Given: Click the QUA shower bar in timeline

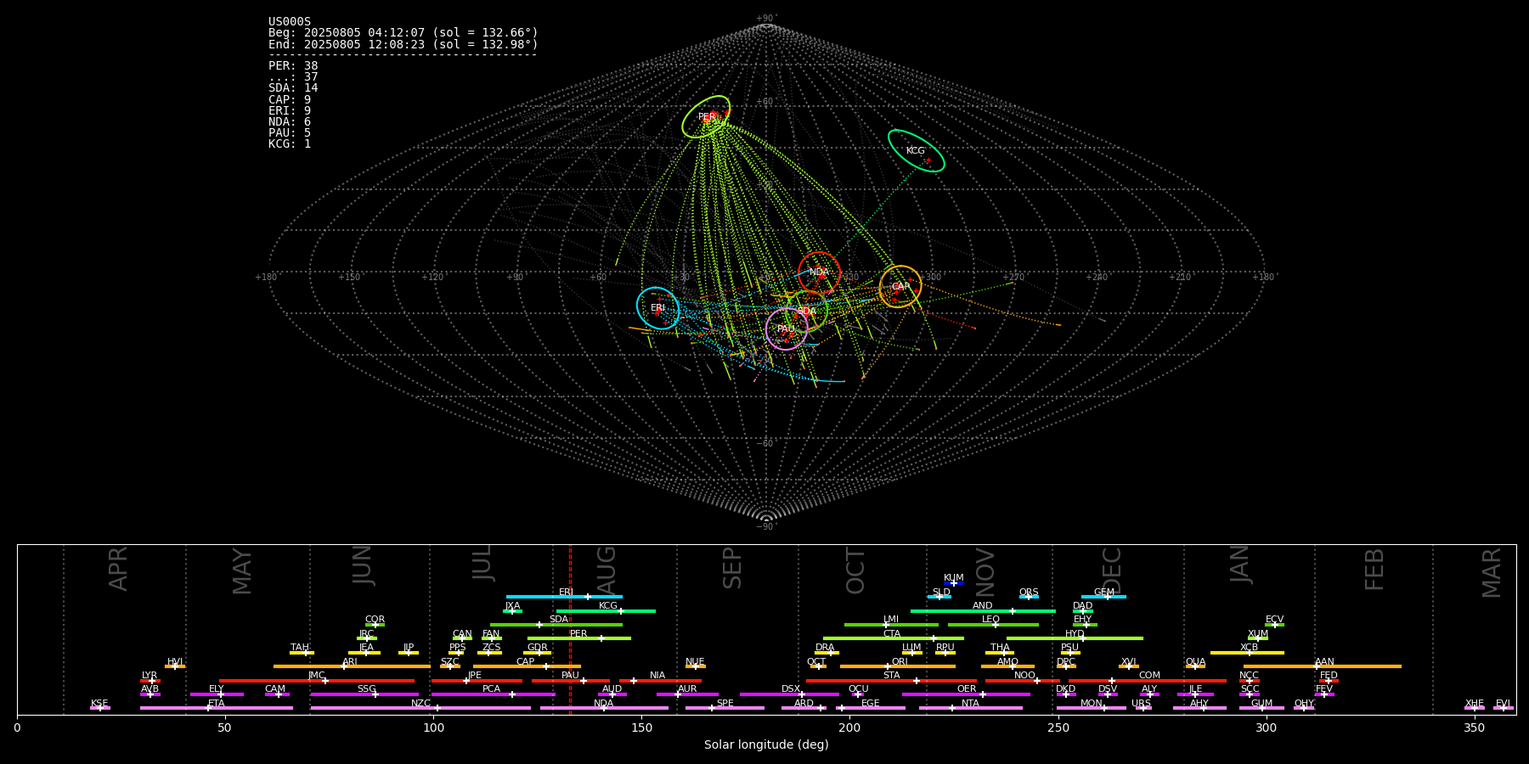Looking at the screenshot, I should [1195, 666].
